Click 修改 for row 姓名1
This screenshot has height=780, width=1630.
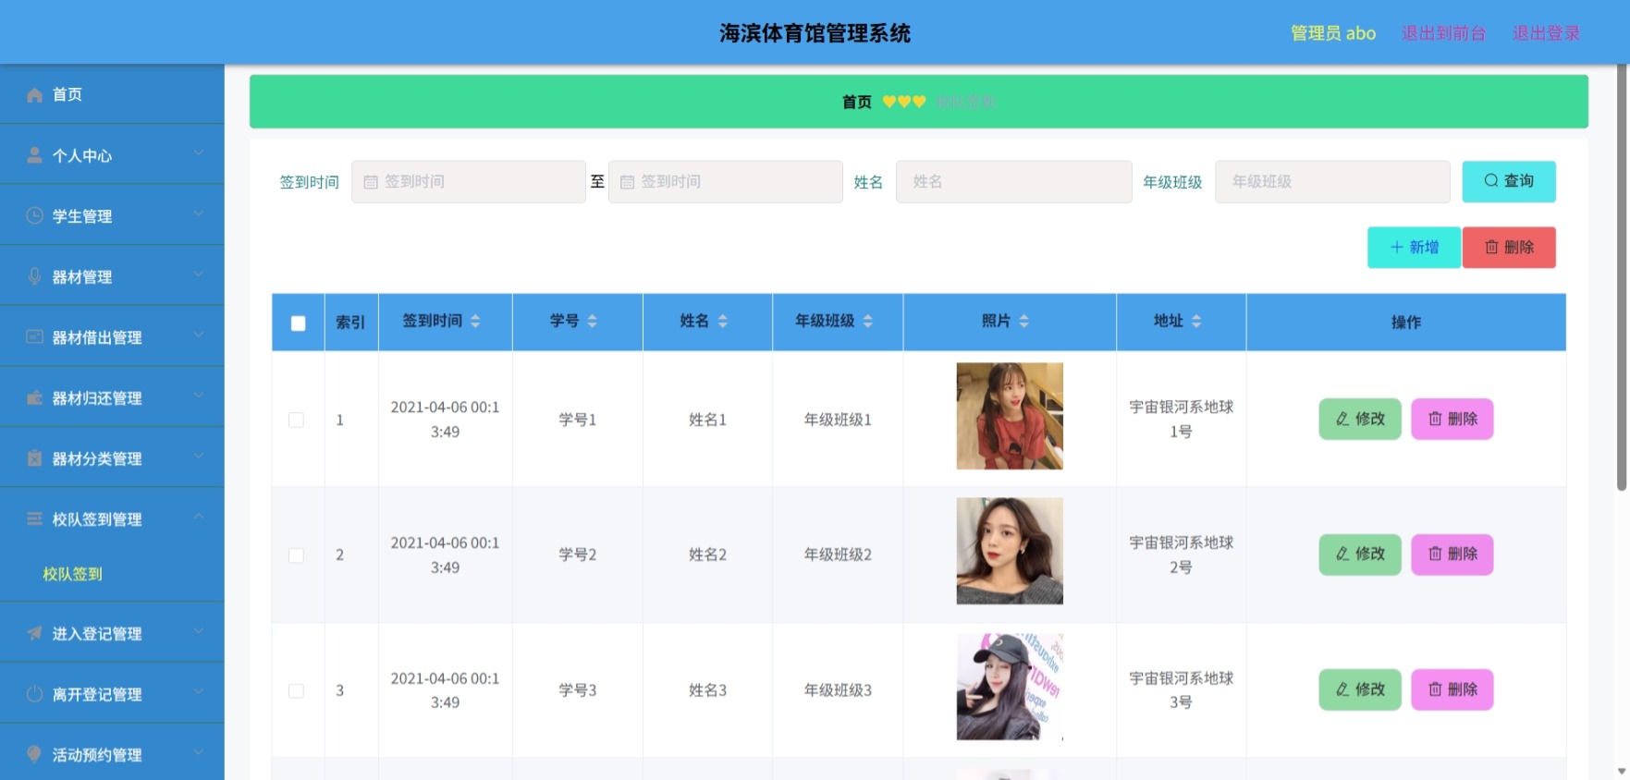pyautogui.click(x=1360, y=419)
